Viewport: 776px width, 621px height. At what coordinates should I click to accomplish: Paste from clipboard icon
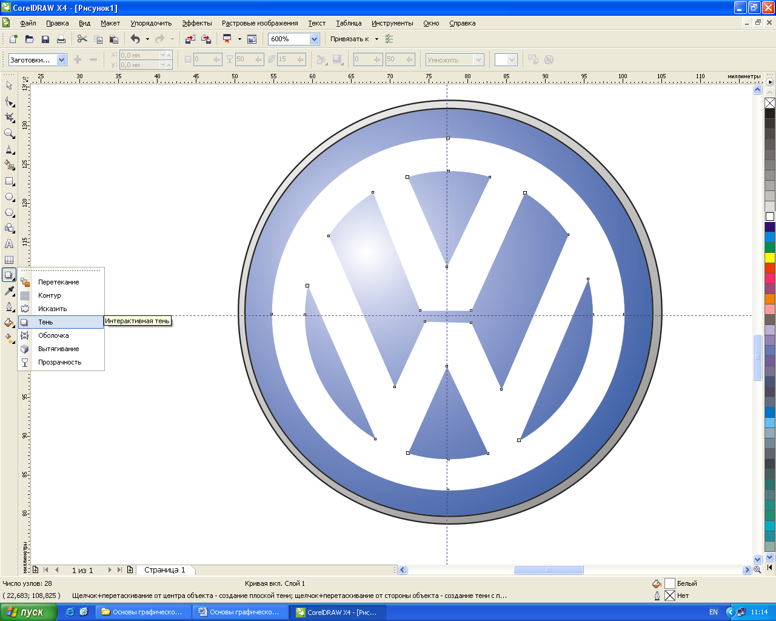pos(114,39)
